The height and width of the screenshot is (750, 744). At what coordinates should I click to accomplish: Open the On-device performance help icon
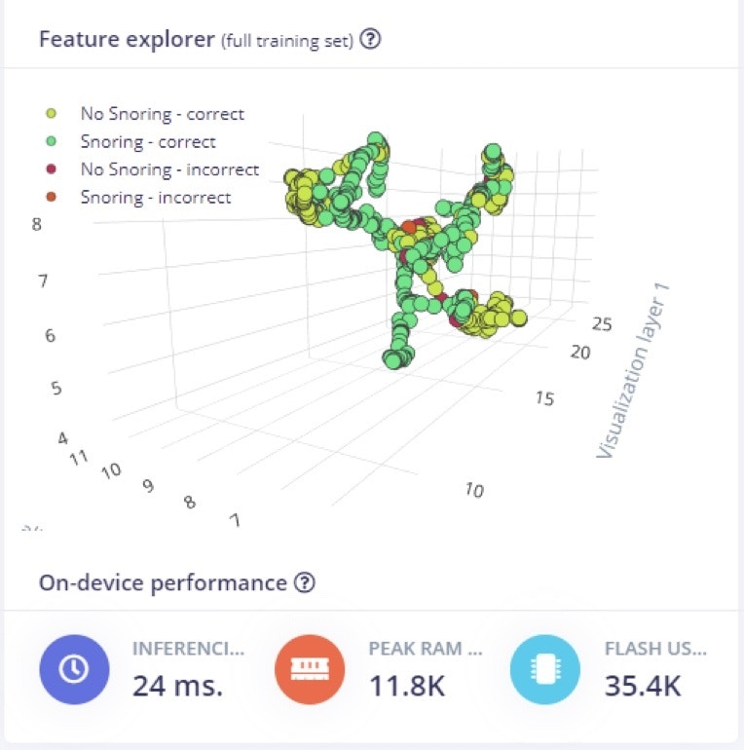click(x=305, y=582)
